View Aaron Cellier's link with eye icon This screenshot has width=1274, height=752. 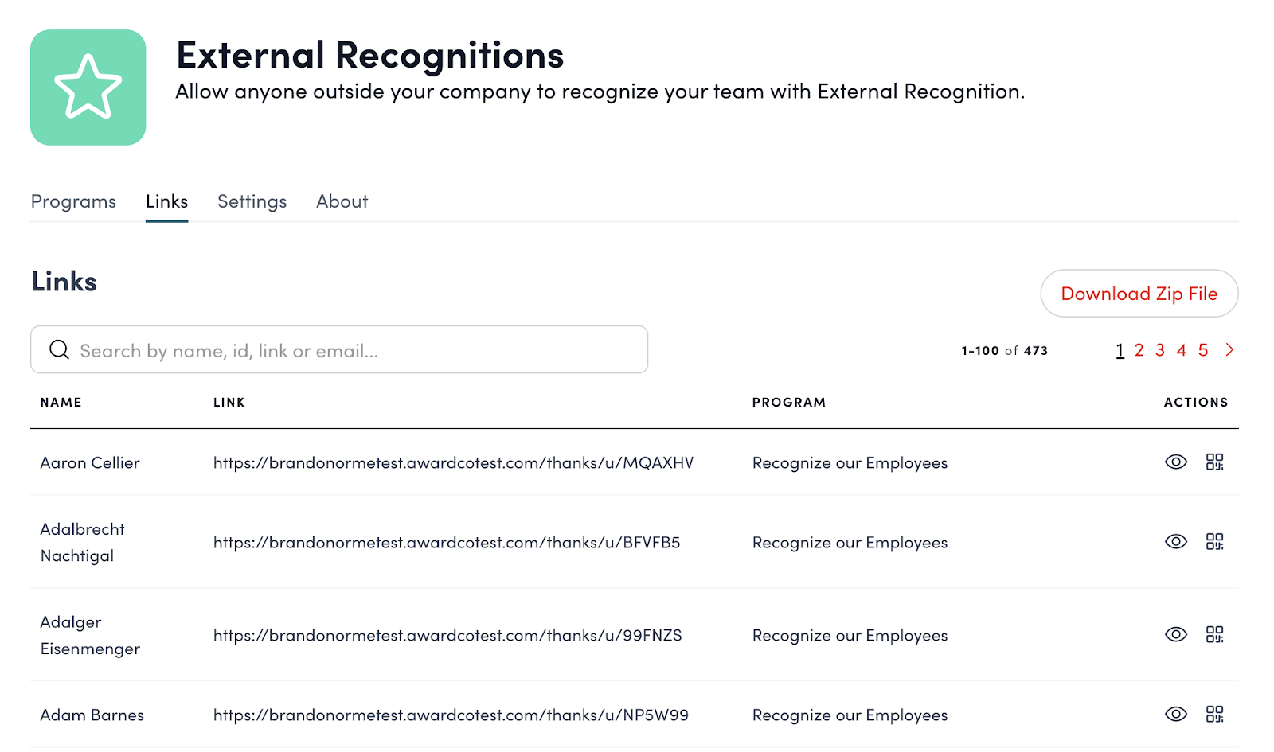point(1175,462)
